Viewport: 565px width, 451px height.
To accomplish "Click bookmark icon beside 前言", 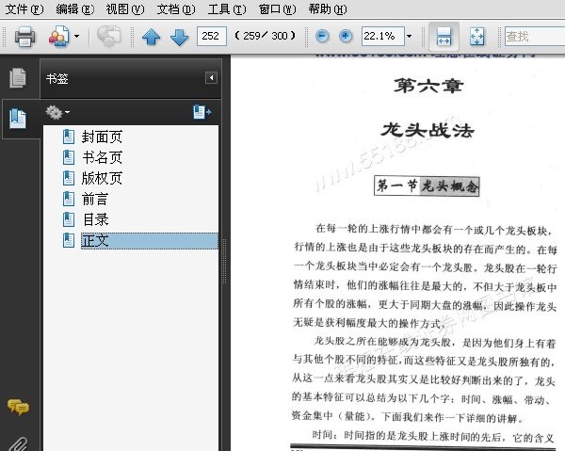I will click(69, 199).
